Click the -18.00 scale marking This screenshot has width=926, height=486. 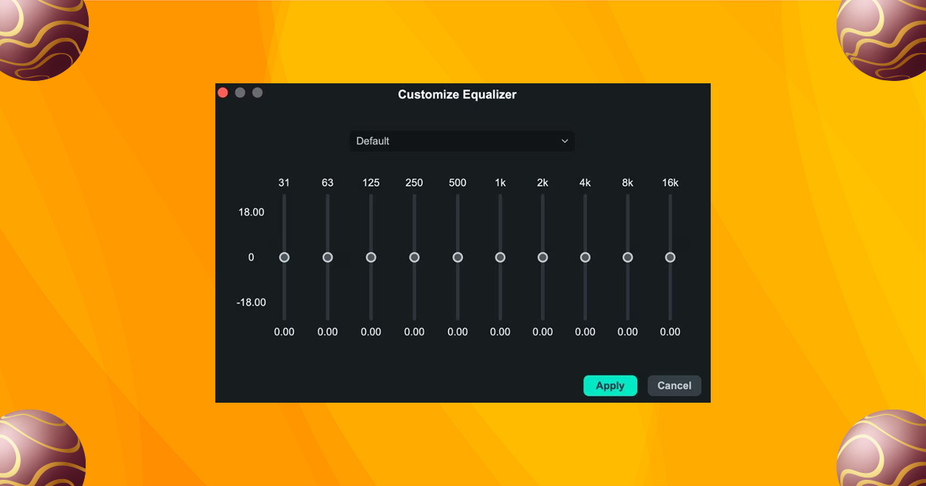coord(251,302)
